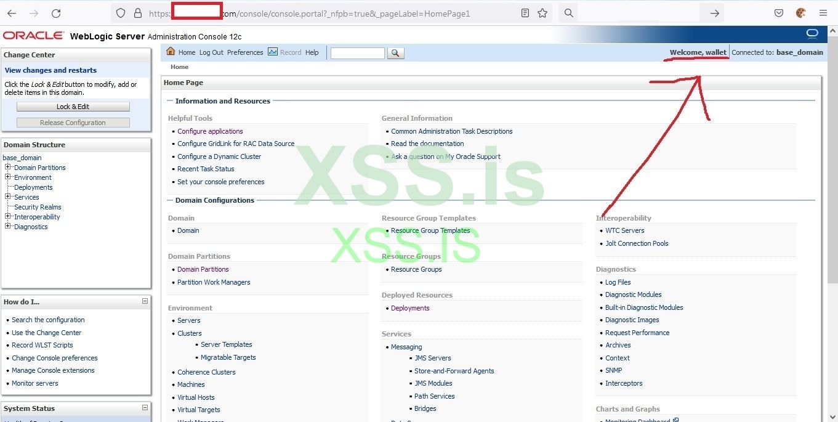The image size is (838, 422).
Task: Open the Migratable Targets link
Action: (x=228, y=357)
